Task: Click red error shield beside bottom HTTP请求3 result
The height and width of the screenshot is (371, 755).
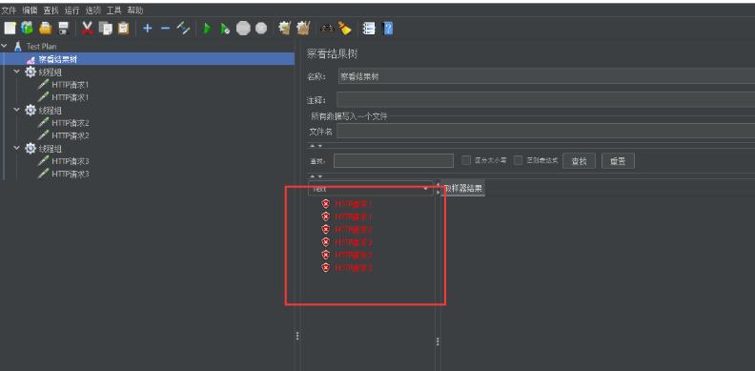Action: (x=325, y=267)
